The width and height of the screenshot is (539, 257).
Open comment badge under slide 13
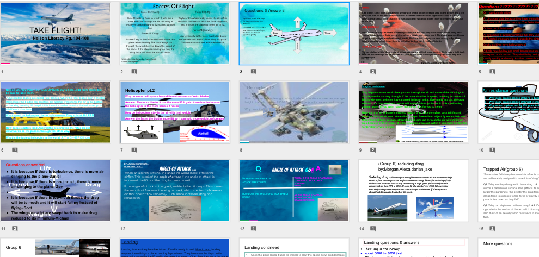coord(253,229)
